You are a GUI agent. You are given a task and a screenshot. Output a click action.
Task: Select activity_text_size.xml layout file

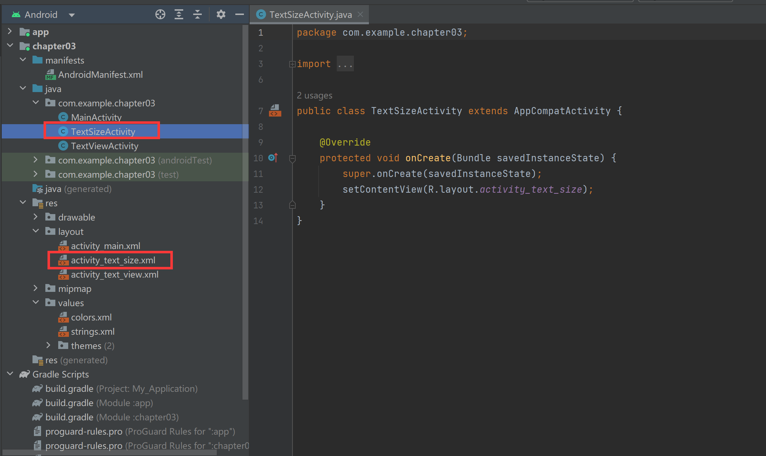[113, 260]
